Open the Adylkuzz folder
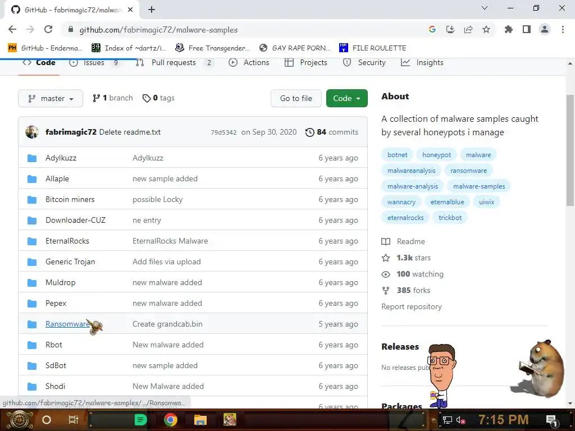575x431 pixels. [x=61, y=158]
